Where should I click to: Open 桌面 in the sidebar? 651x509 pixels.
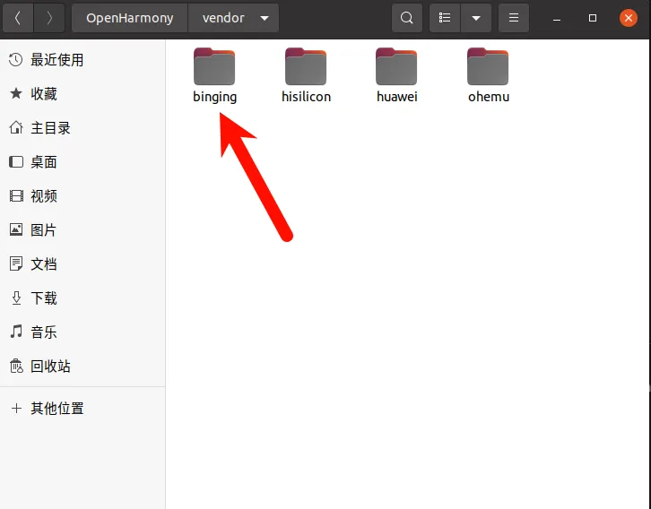tap(43, 162)
